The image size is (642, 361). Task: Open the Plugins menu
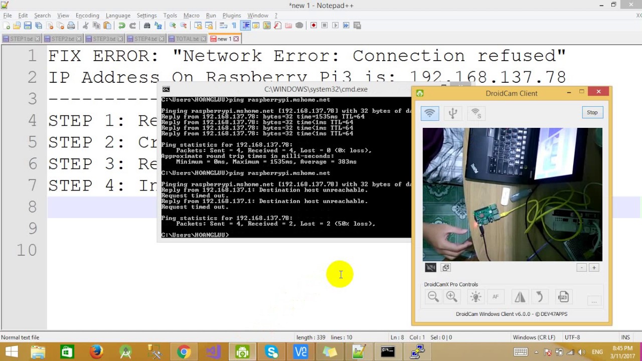pos(232,16)
